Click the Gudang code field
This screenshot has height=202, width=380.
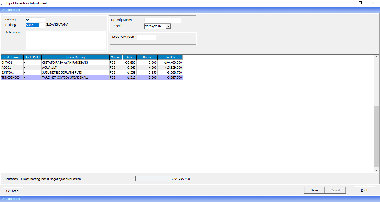point(35,25)
